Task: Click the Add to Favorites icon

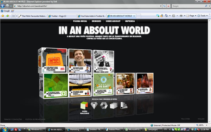Action: (x=7, y=16)
